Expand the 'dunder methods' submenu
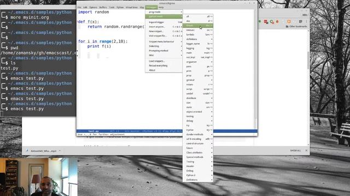 [x=198, y=134]
